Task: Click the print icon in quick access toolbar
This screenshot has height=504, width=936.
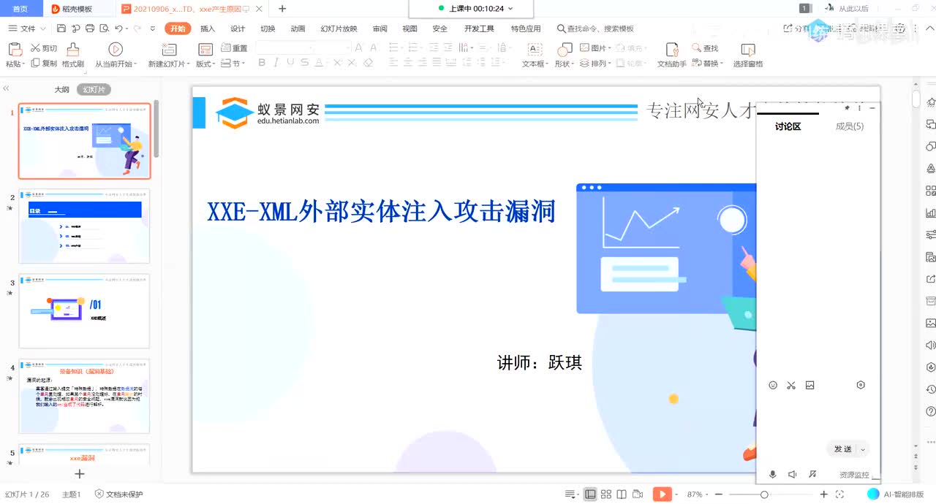Action: click(x=89, y=28)
